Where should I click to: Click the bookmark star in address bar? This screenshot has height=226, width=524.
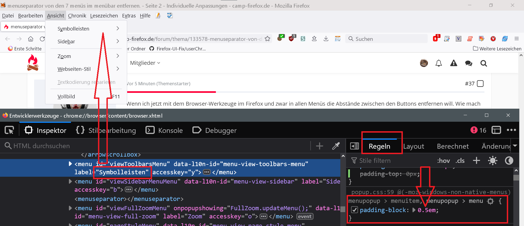click(267, 39)
